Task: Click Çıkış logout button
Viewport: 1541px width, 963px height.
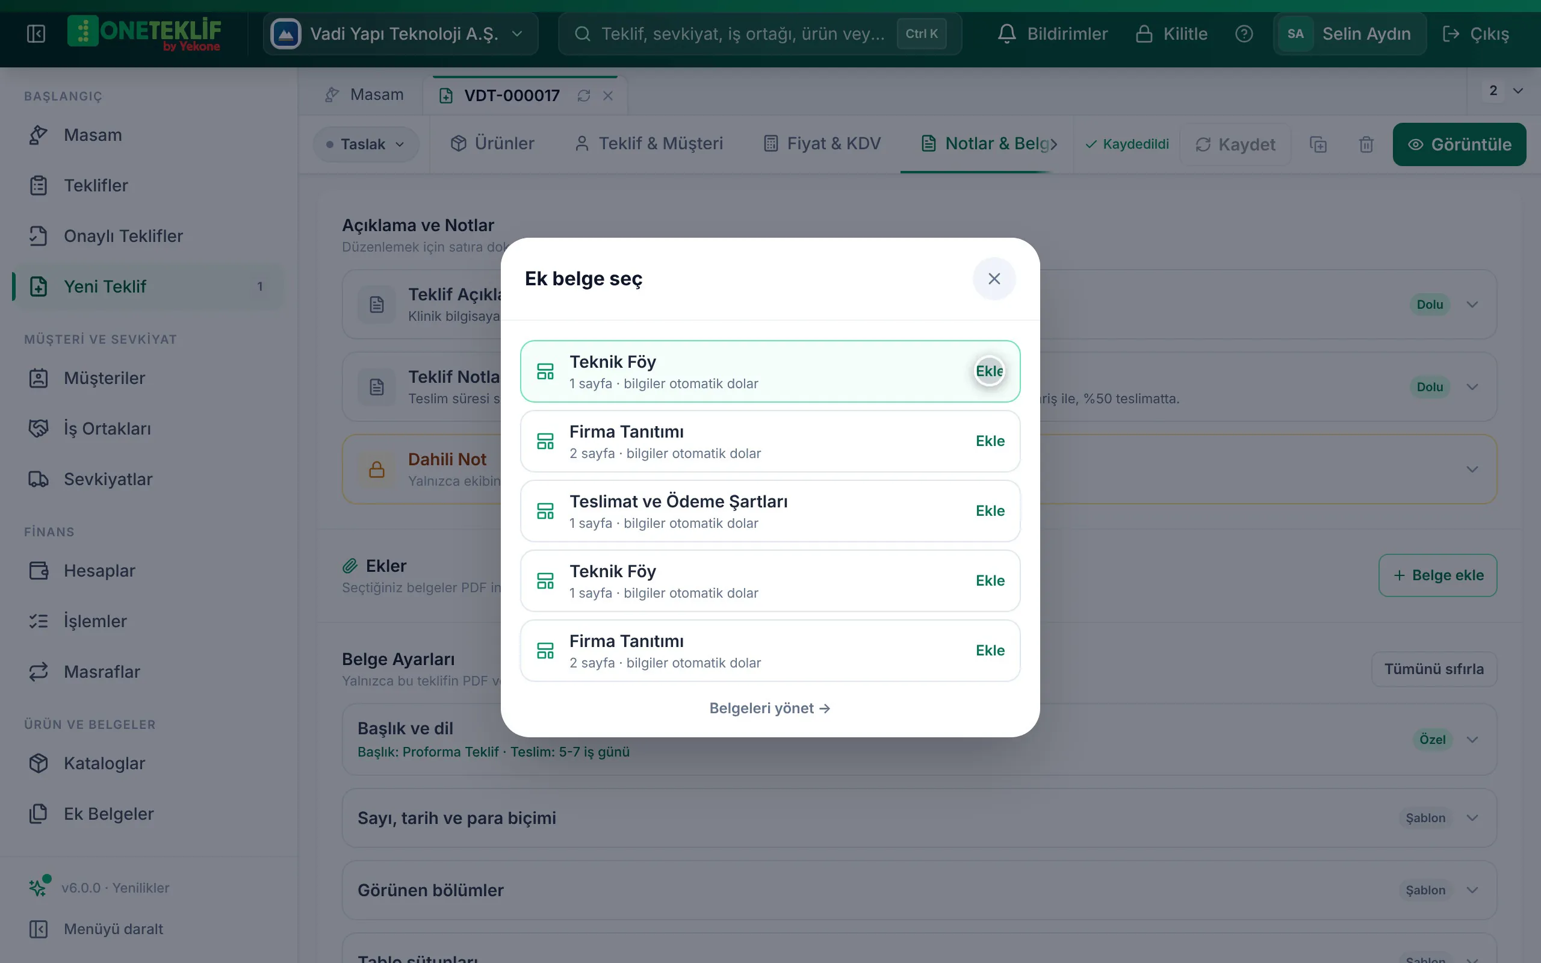Action: [1476, 34]
